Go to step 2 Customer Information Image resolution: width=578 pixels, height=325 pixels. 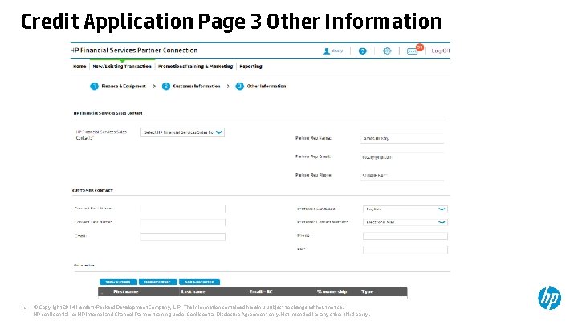coord(191,86)
